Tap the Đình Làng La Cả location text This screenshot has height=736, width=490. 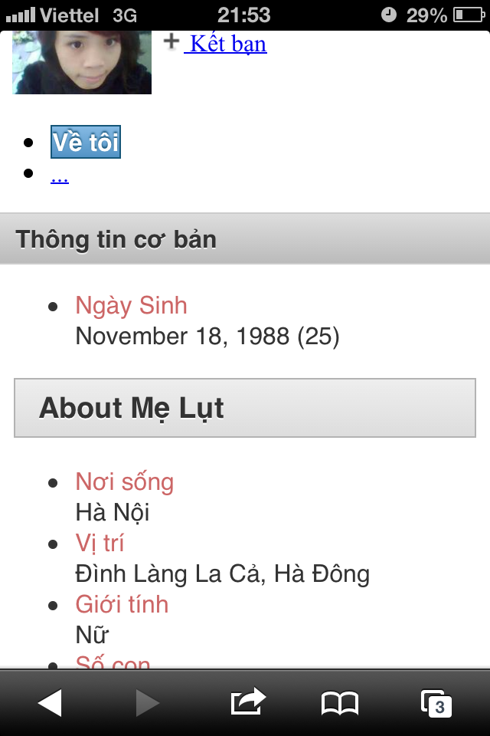click(x=222, y=573)
